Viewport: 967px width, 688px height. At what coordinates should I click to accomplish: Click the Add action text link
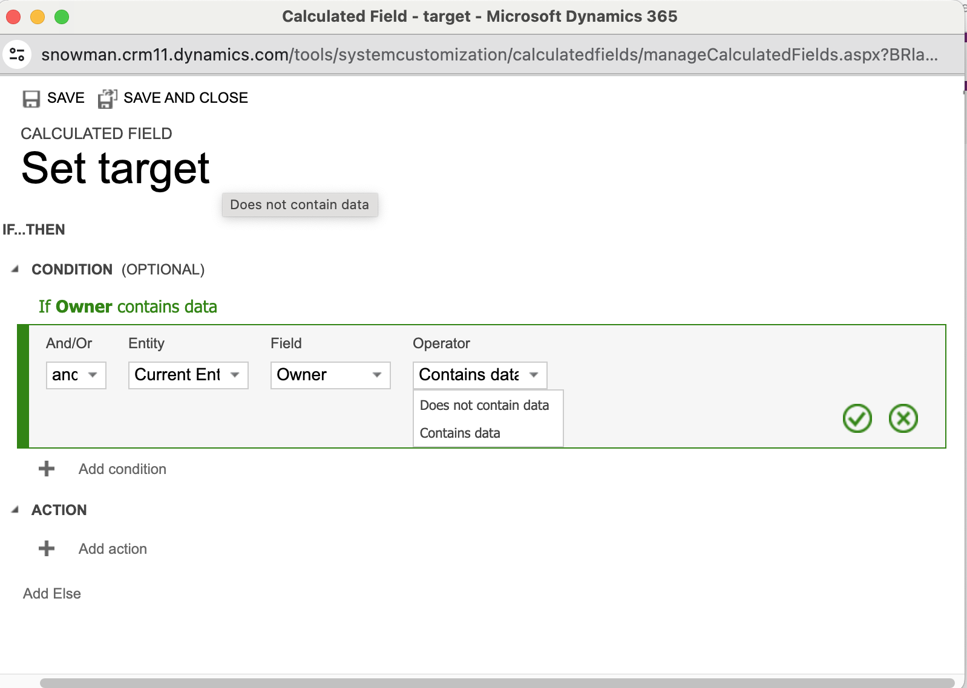click(113, 549)
